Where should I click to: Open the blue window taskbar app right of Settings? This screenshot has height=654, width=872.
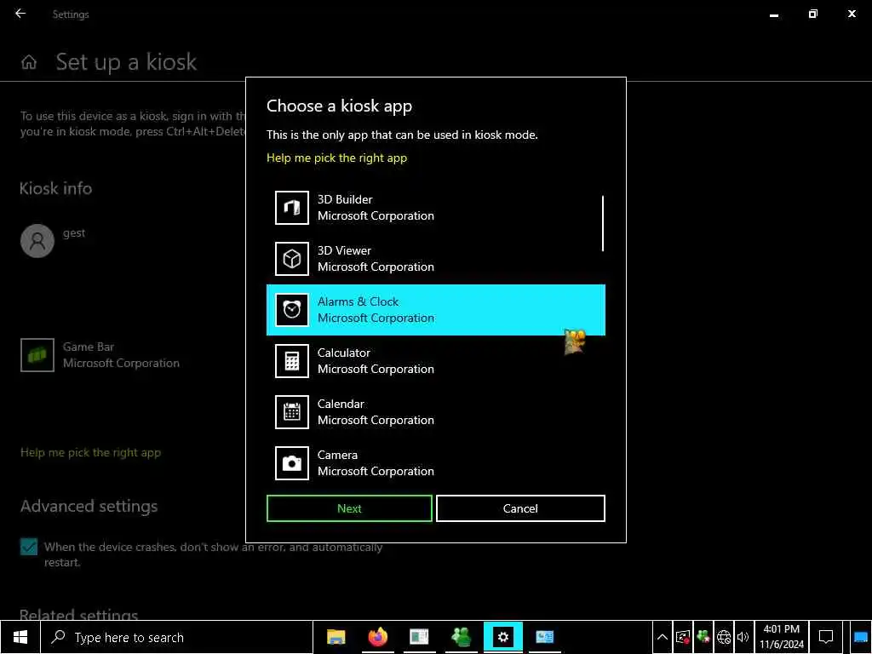[544, 637]
